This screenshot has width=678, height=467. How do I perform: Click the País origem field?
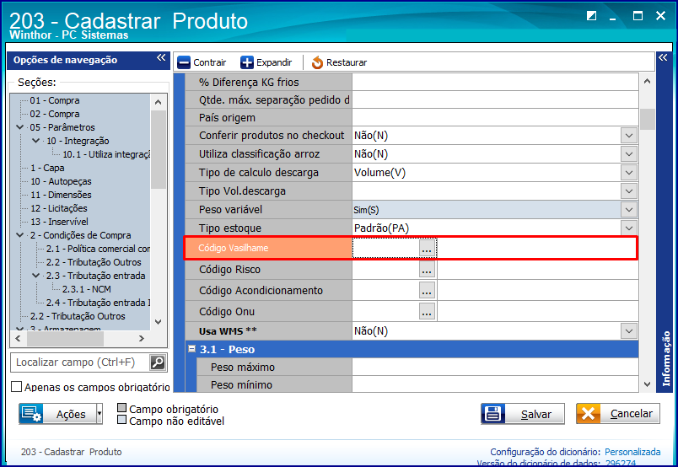click(496, 118)
